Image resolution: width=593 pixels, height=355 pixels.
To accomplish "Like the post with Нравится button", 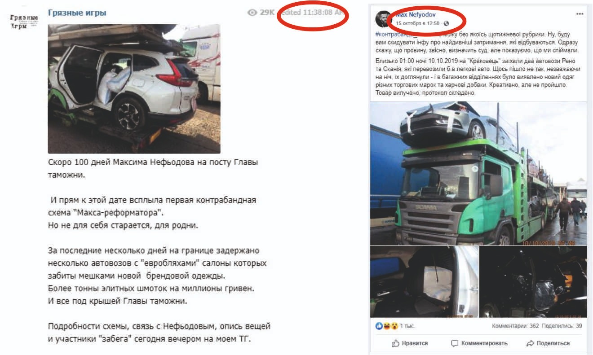I will tap(409, 343).
